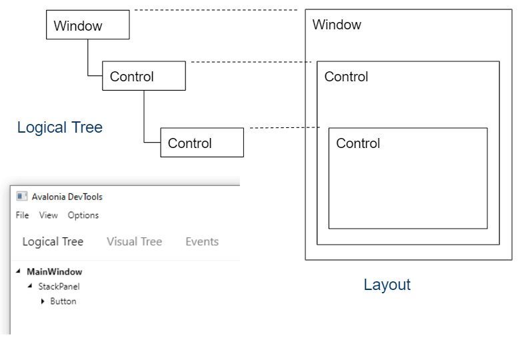Click the lowest Control box in the tree diagram
Screen dimensions: 524x344
click(201, 143)
